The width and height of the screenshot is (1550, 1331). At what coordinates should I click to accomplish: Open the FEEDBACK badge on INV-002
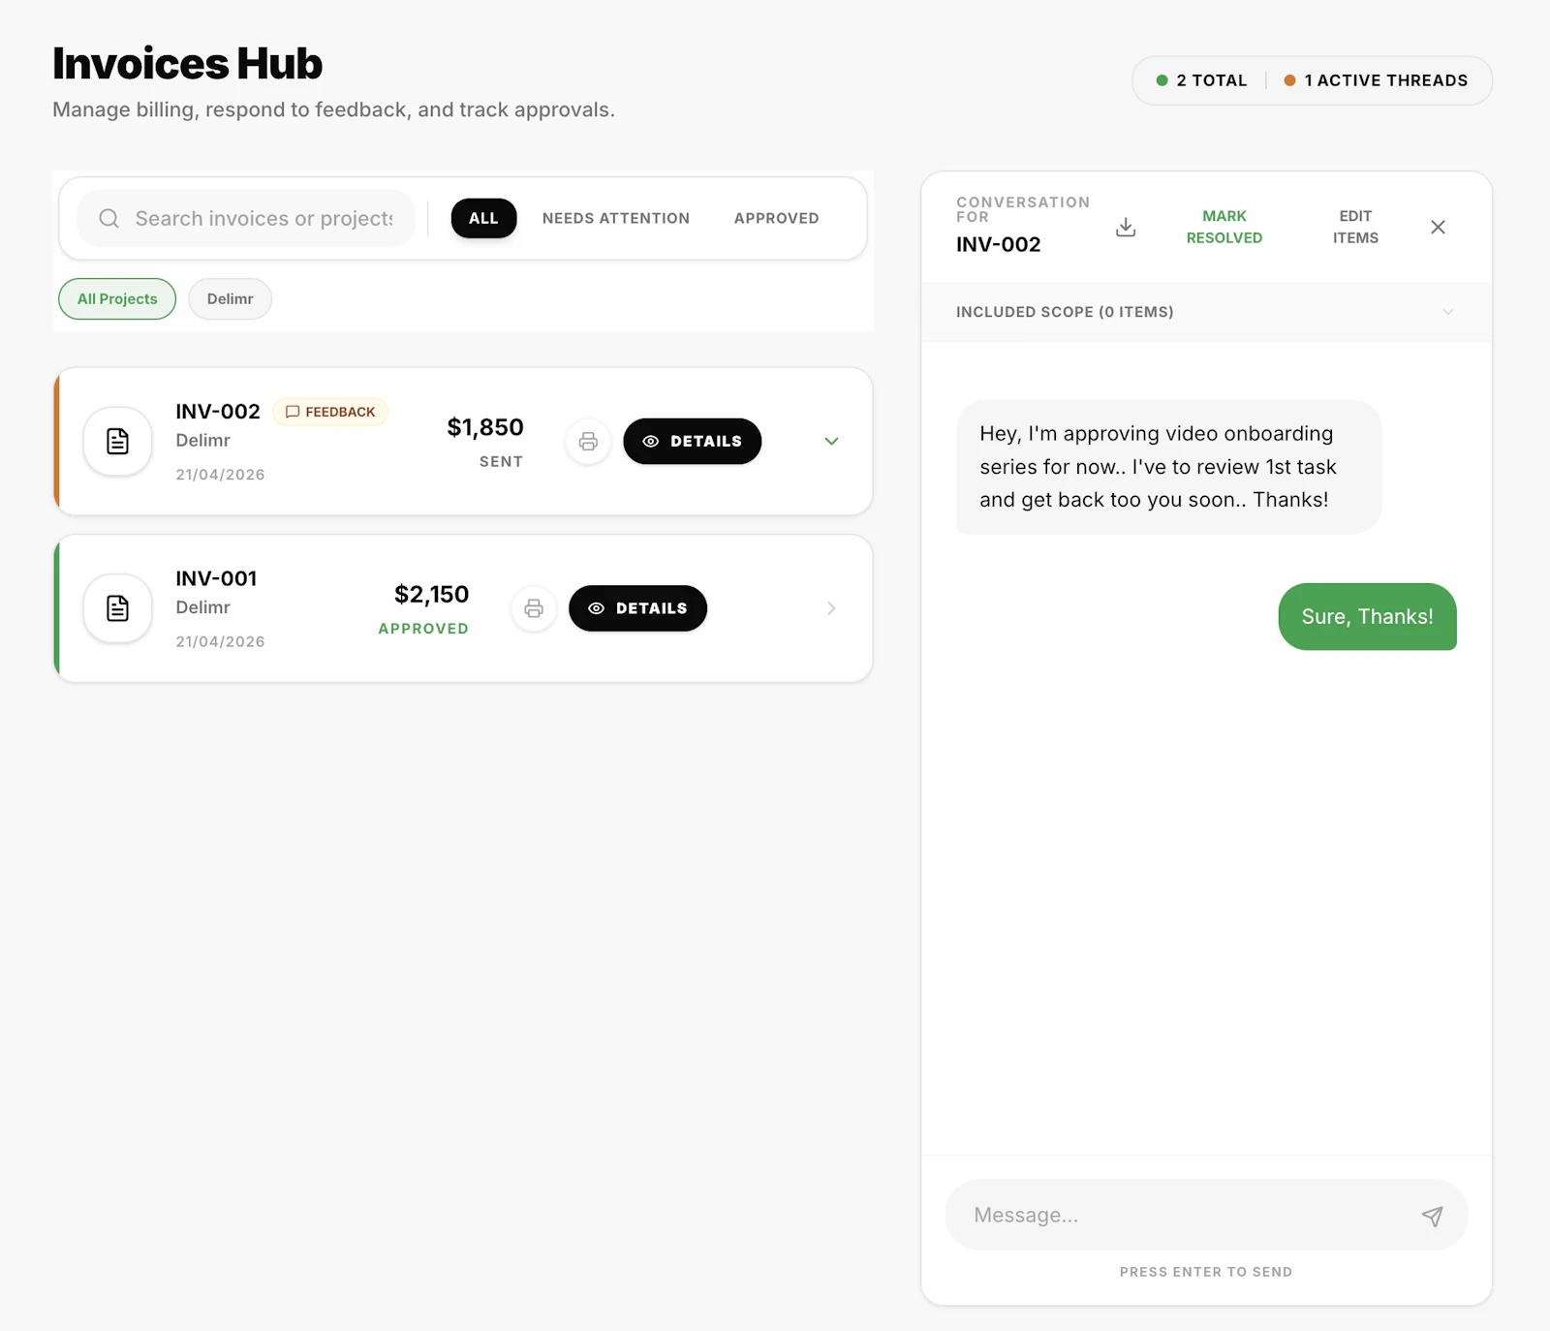coord(330,412)
